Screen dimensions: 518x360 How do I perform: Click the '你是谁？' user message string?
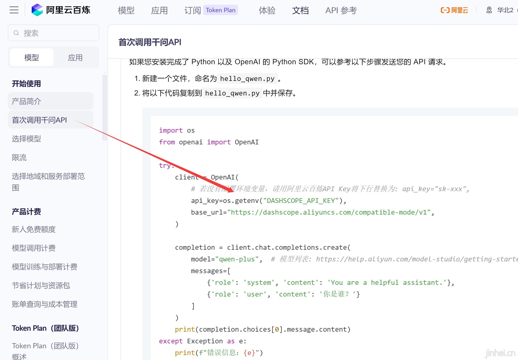337,294
